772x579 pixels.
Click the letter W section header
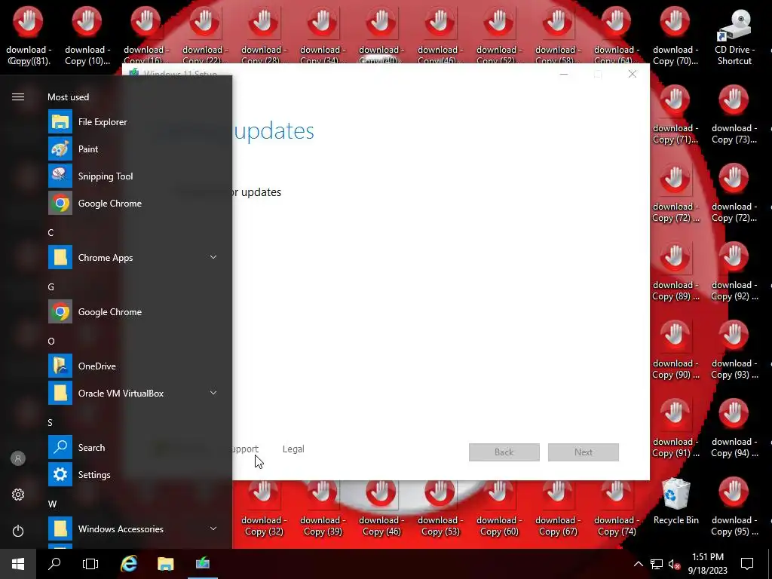click(x=52, y=504)
